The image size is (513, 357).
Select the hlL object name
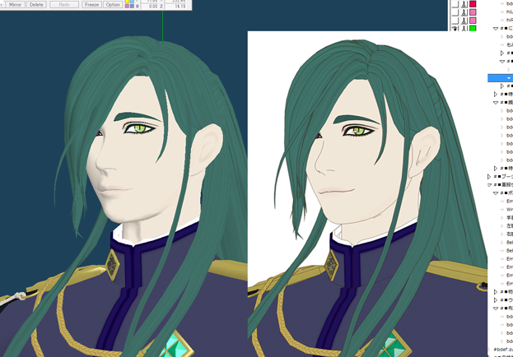coord(509,12)
